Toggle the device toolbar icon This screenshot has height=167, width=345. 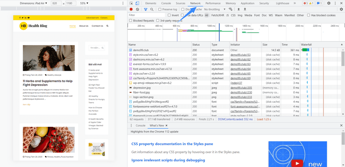point(137,3)
